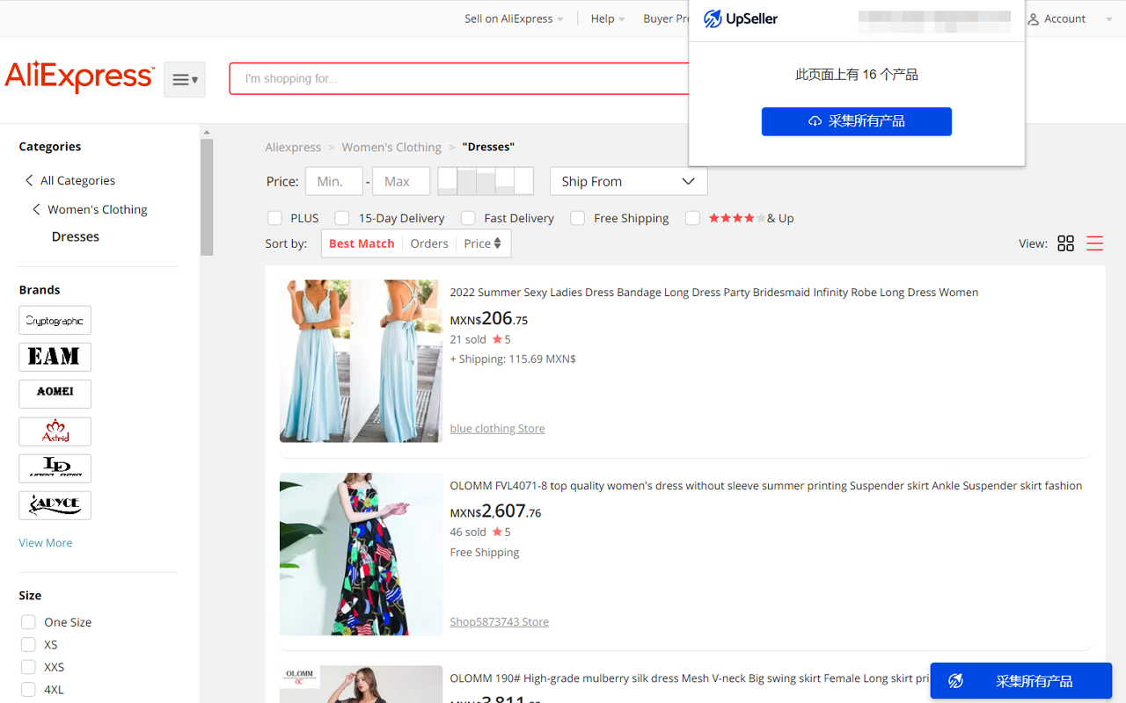Select the EAM brand logo
This screenshot has width=1126, height=703.
[55, 357]
